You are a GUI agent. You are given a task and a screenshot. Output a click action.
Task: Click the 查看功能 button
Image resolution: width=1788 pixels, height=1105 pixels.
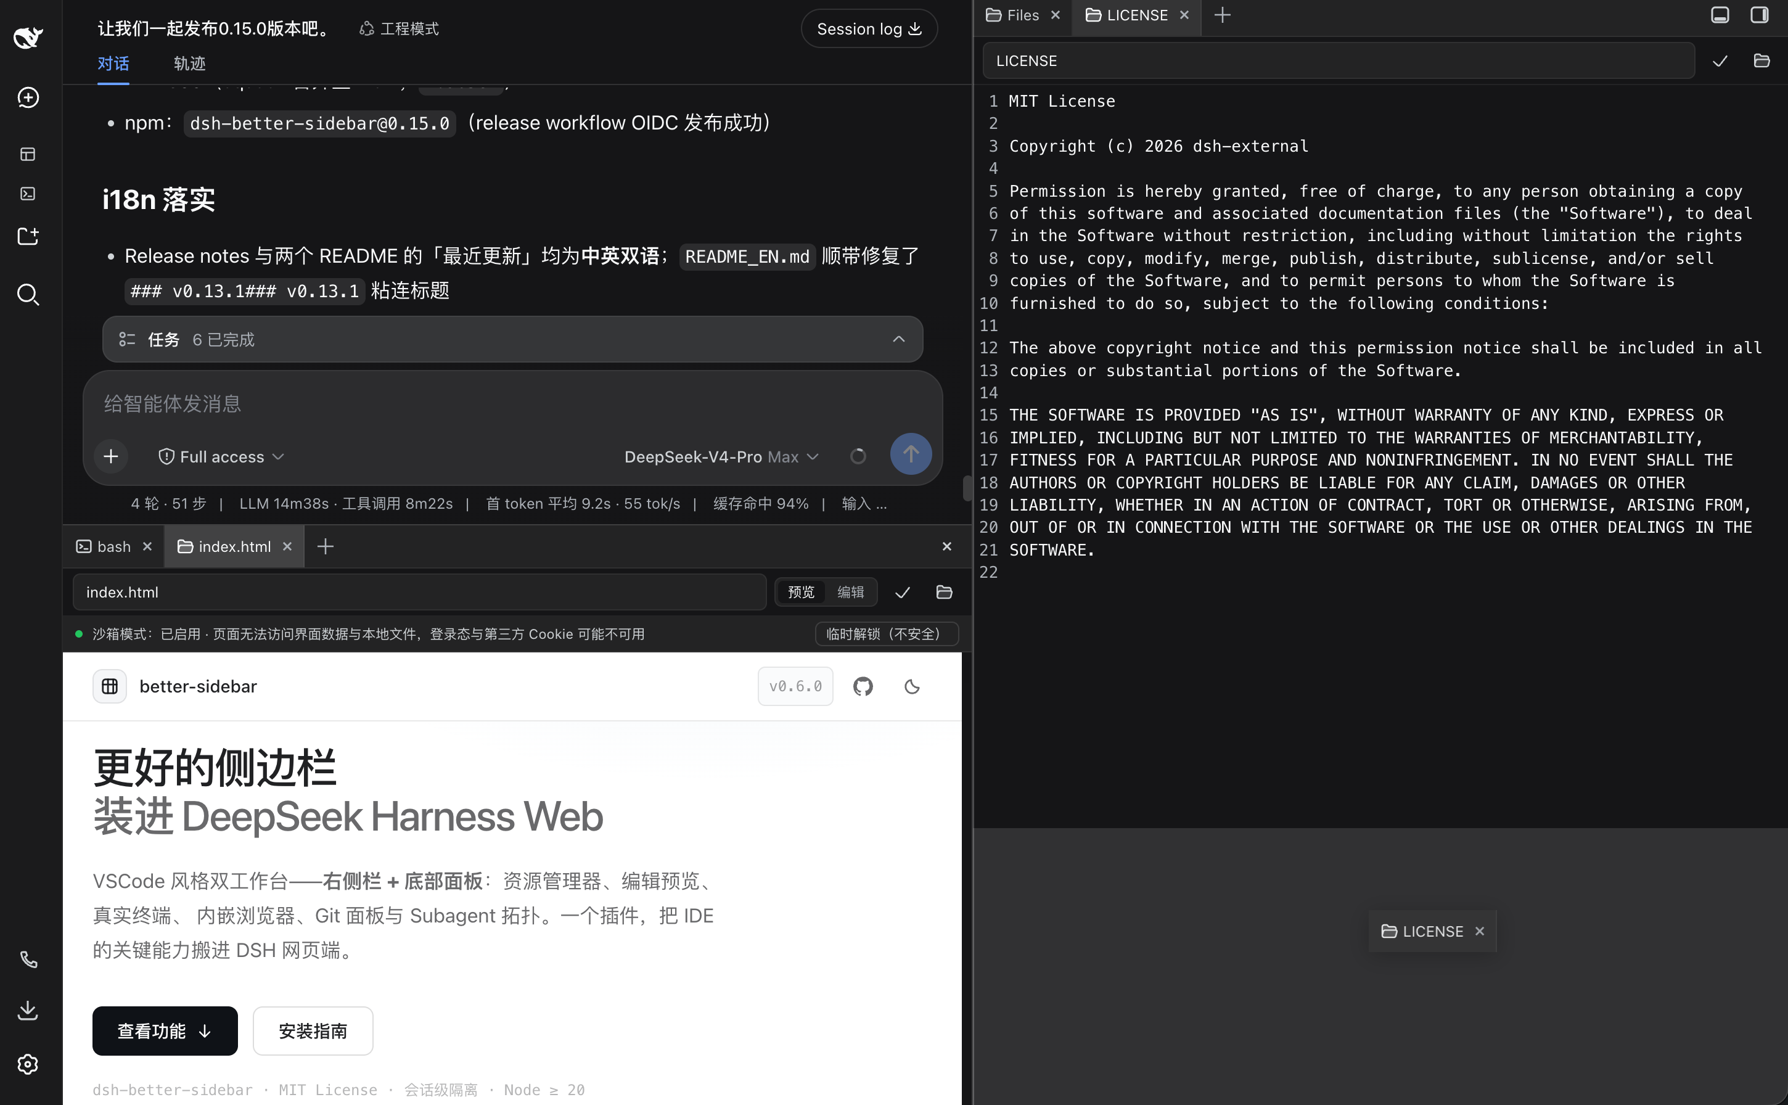(x=165, y=1031)
